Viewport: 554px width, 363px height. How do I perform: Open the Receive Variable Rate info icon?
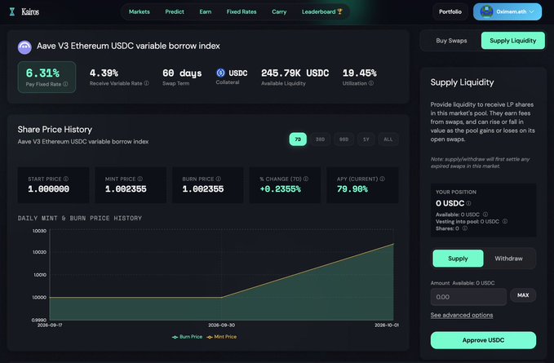146,83
